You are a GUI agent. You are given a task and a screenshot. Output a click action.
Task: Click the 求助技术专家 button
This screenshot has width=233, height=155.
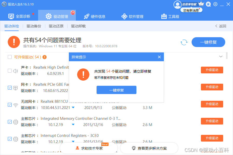(x=89, y=148)
